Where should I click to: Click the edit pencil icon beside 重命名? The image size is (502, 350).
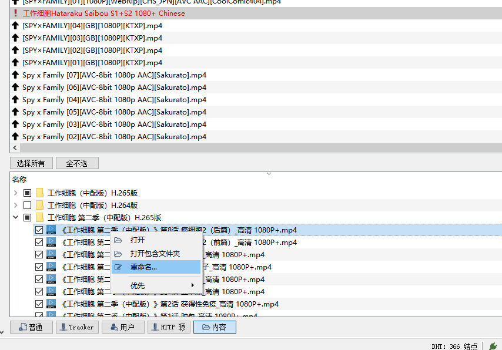point(118,267)
